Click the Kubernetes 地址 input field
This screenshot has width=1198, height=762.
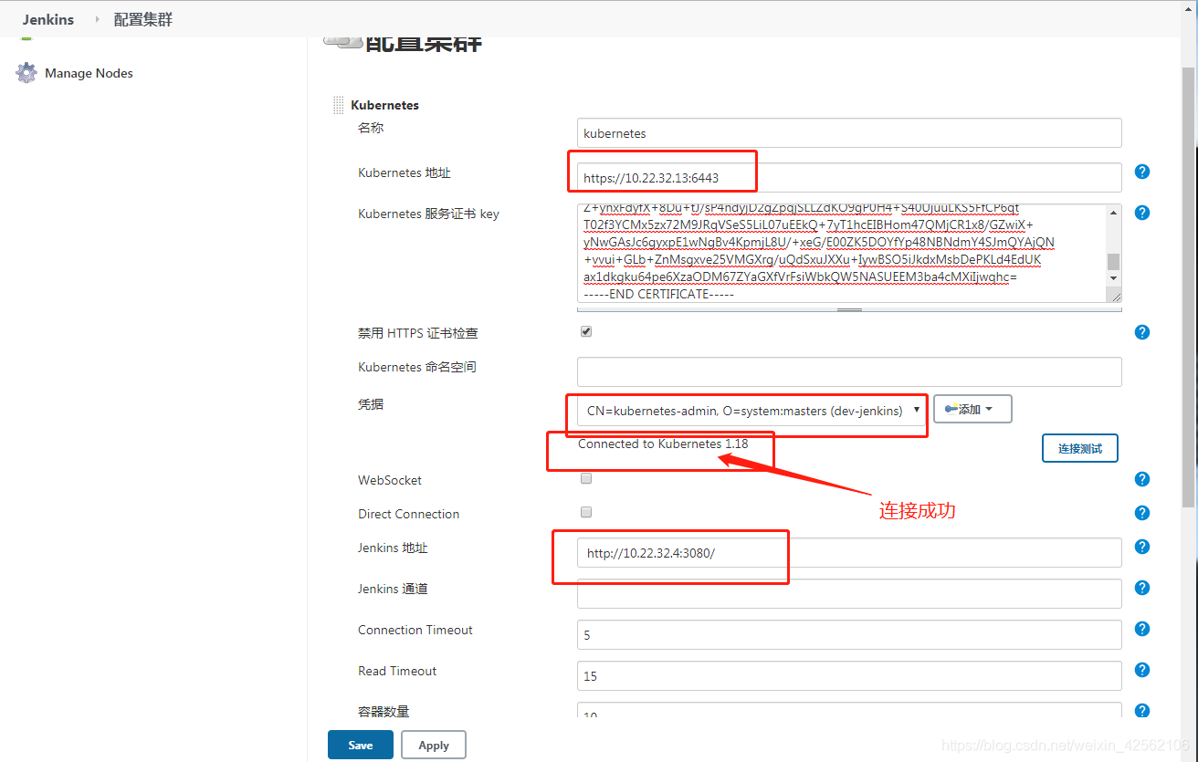tap(849, 178)
